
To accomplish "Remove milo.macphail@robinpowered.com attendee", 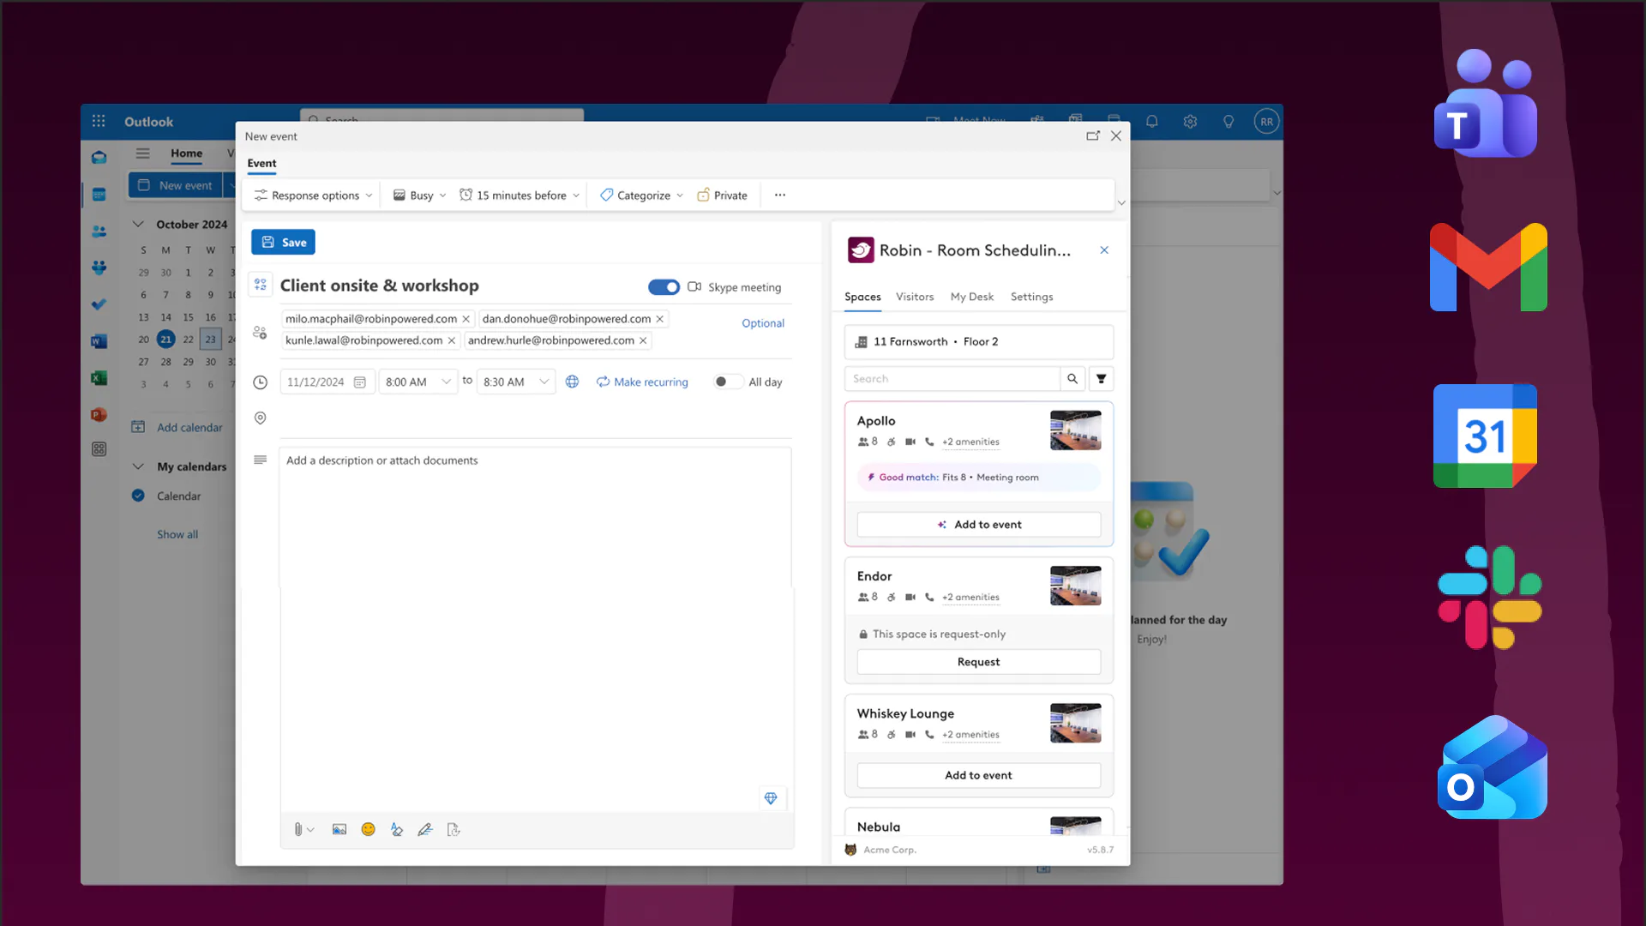I will [x=466, y=319].
